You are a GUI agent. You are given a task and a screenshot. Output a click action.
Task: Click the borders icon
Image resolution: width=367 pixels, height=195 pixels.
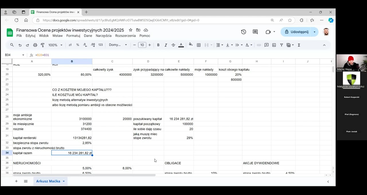pyautogui.click(x=198, y=45)
